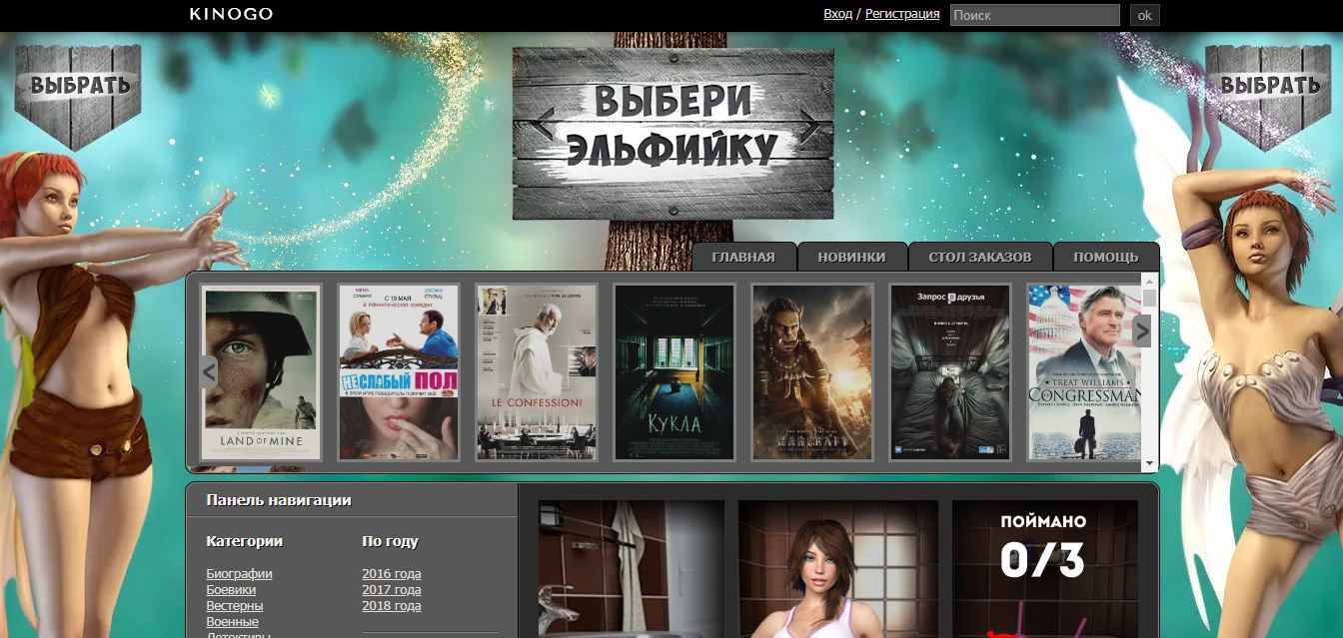Click the carousel scrollbar down arrow
1343x638 pixels.
[x=1150, y=464]
